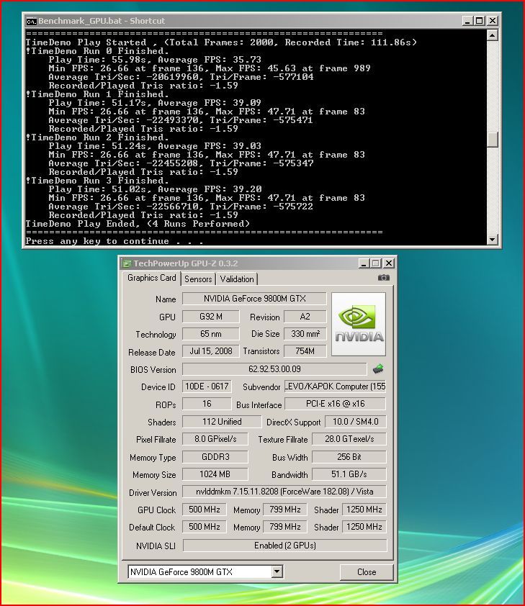Click the DirectX Support field 10.0 / SM4.0
Viewport: 525px width, 606px height.
tap(356, 422)
